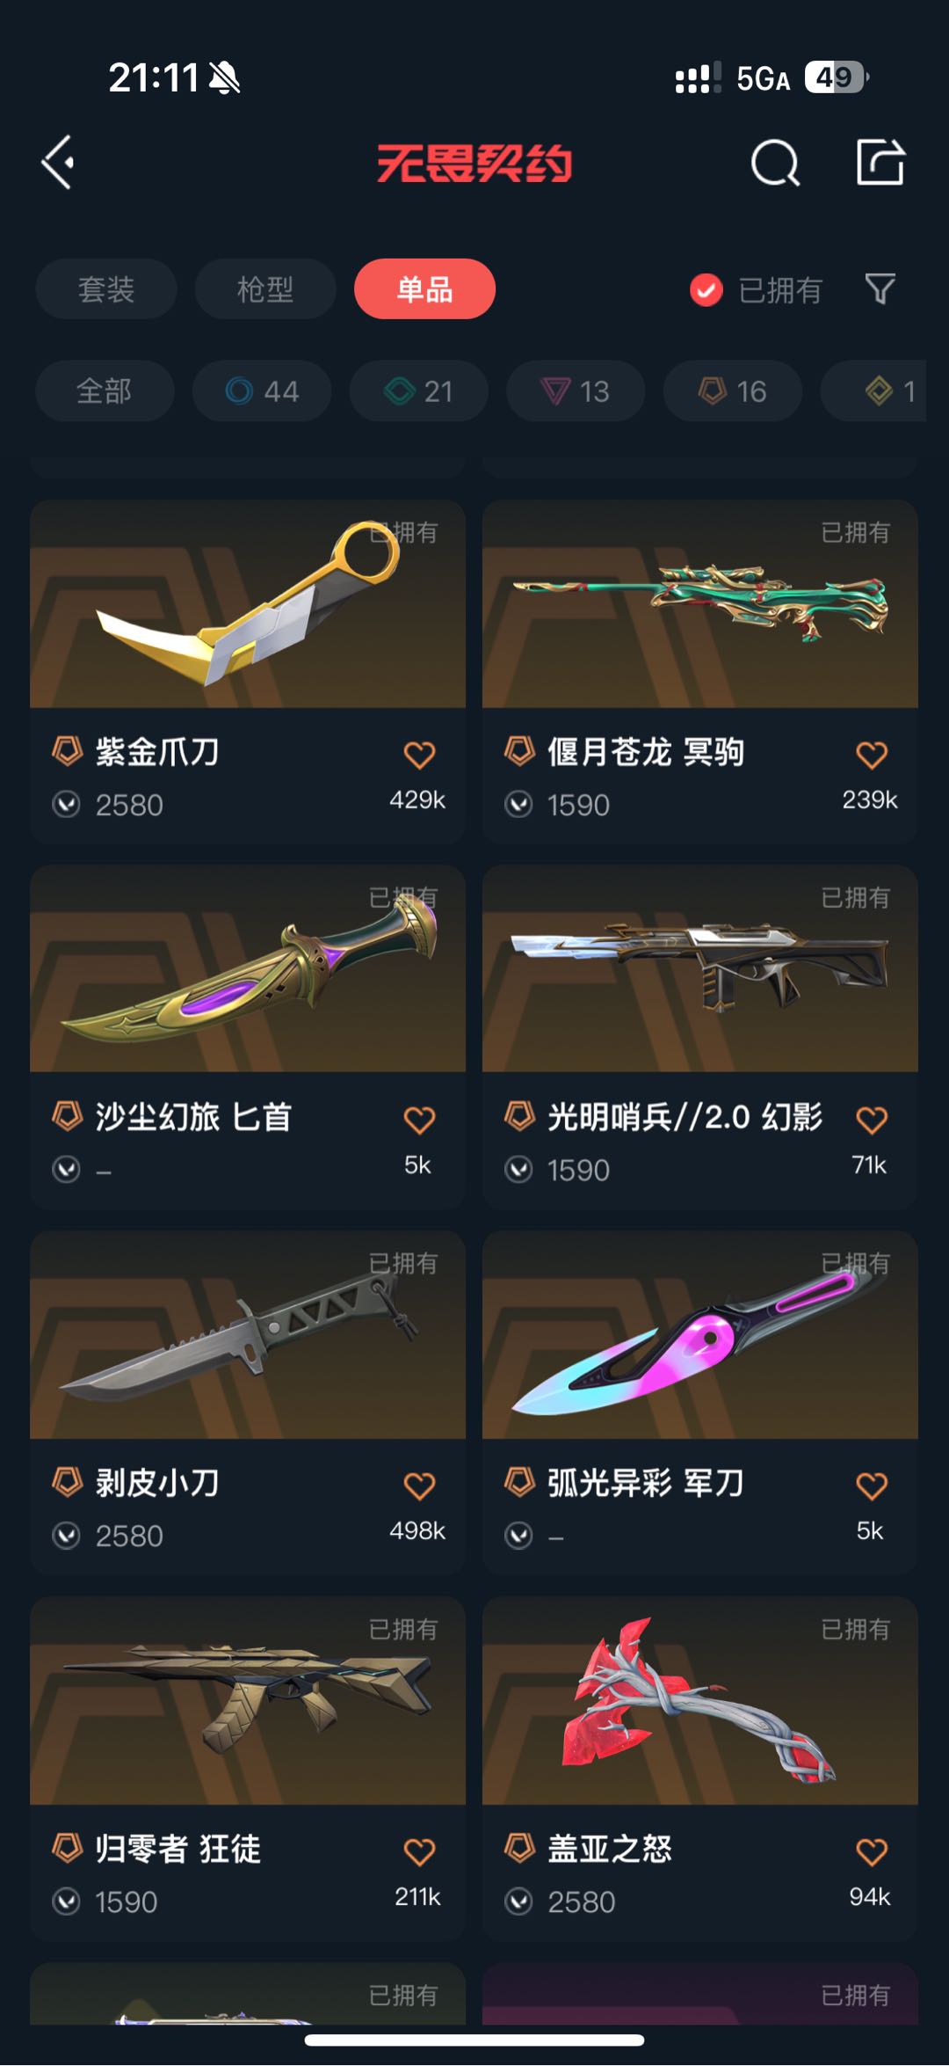The height and width of the screenshot is (2066, 949).
Task: Filter by orange tier 16
Action: tap(733, 391)
